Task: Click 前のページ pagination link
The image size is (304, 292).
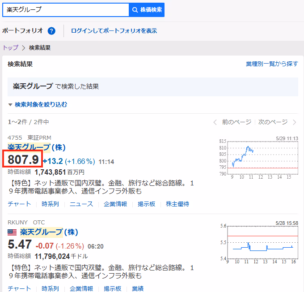Action: pos(236,122)
